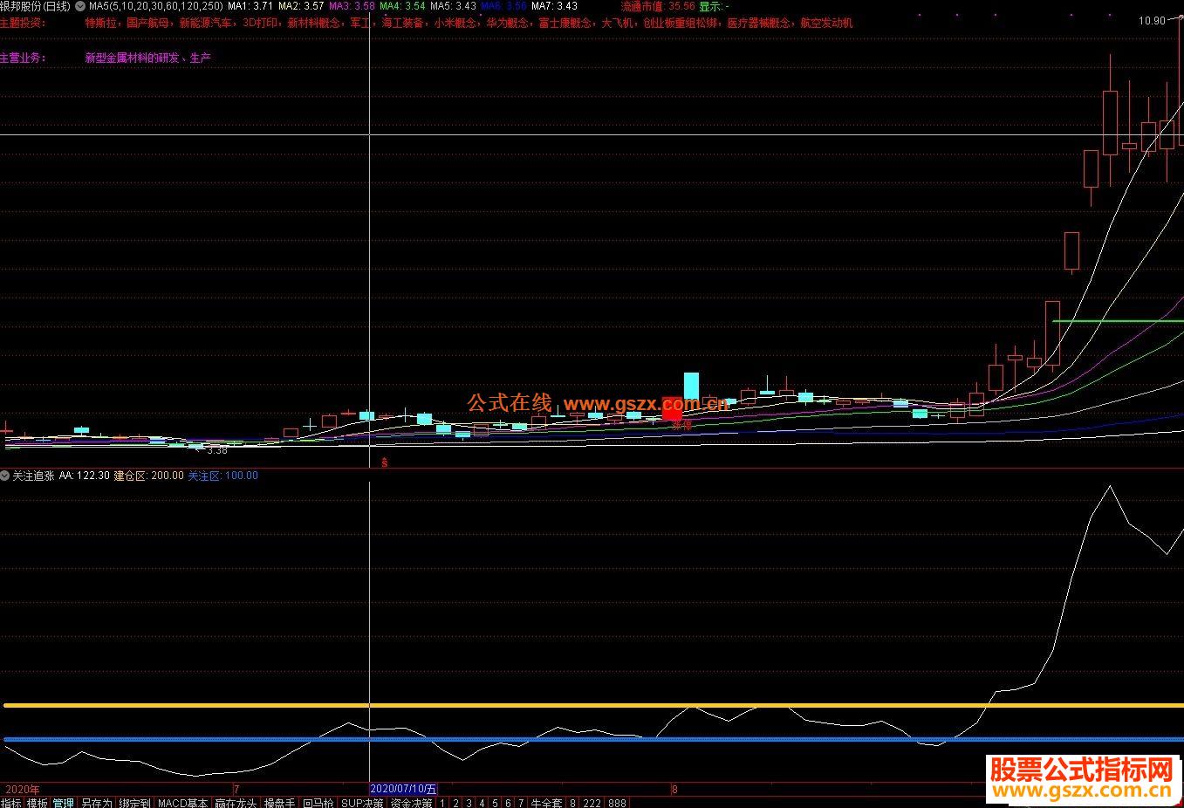Click the 3D打印 theme tag
The width and height of the screenshot is (1184, 808).
coord(260,24)
